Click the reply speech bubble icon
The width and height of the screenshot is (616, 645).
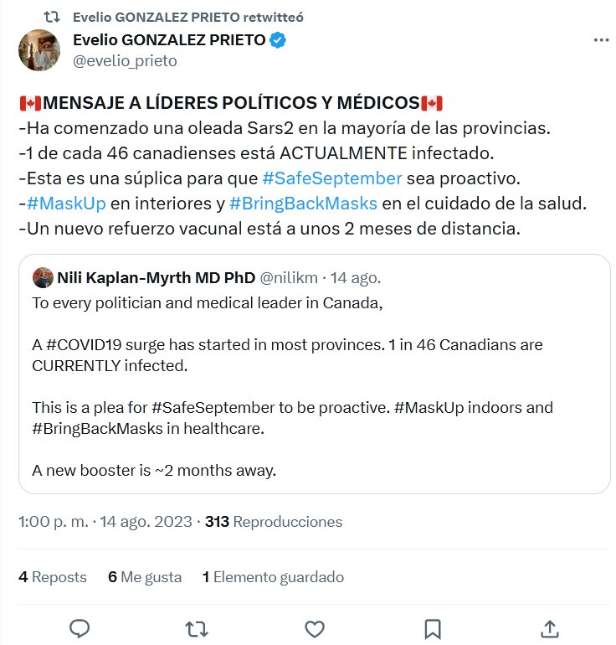coord(80,628)
